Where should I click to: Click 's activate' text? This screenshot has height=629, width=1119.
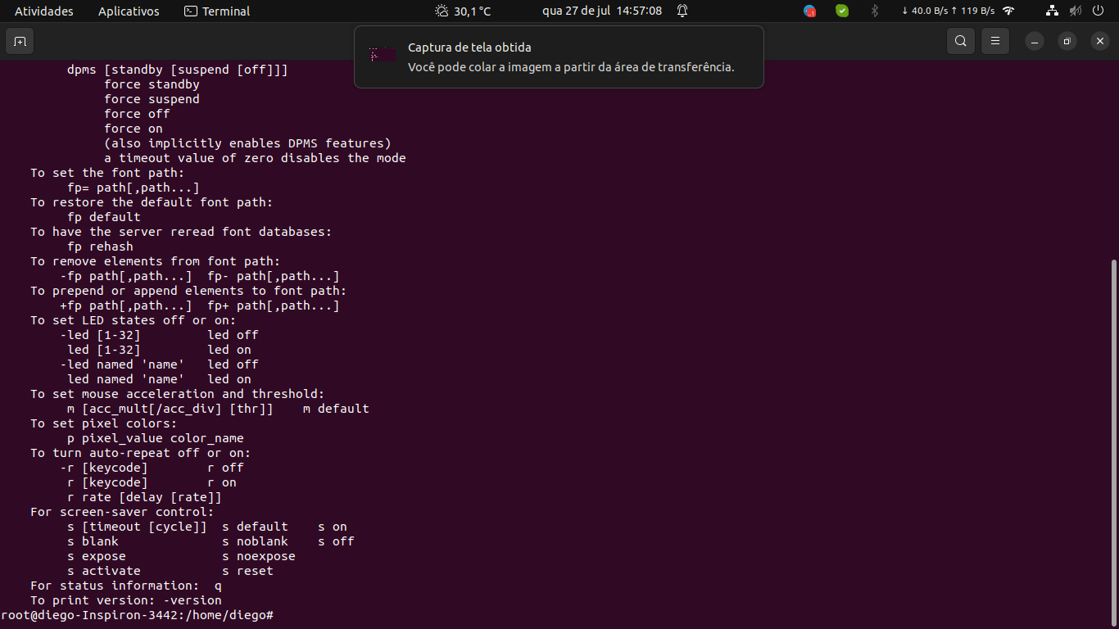(104, 571)
